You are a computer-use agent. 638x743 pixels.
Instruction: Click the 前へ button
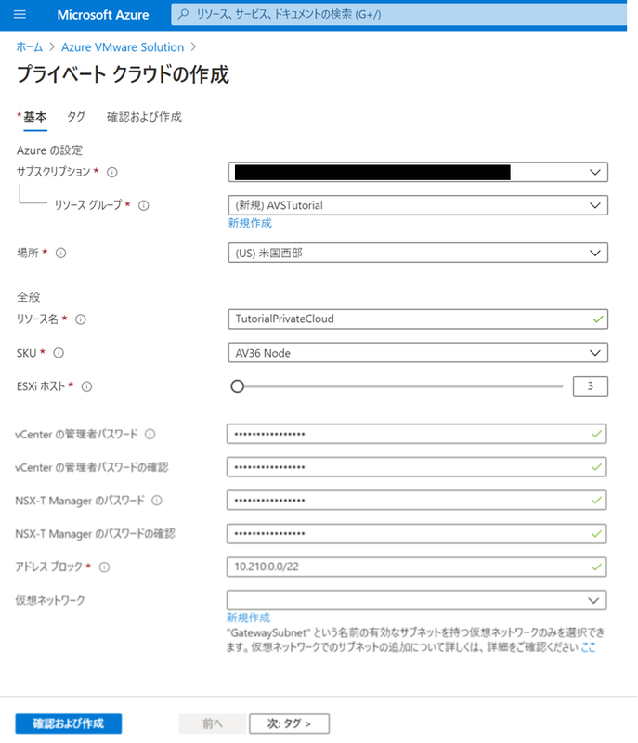click(212, 723)
